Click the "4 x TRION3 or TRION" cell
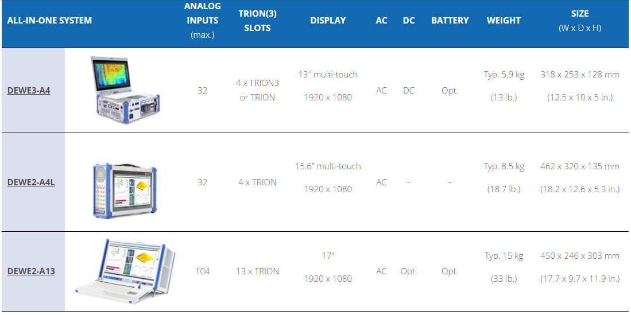Screen dimensions: 631x315 pyautogui.click(x=257, y=91)
